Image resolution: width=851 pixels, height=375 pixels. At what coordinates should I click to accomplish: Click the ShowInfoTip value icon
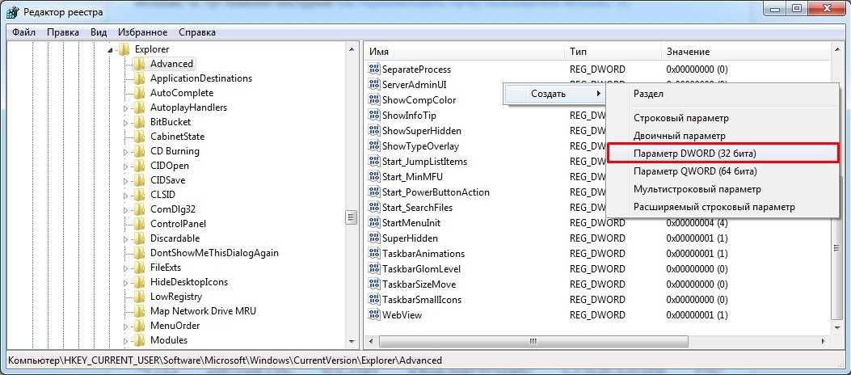pyautogui.click(x=374, y=116)
